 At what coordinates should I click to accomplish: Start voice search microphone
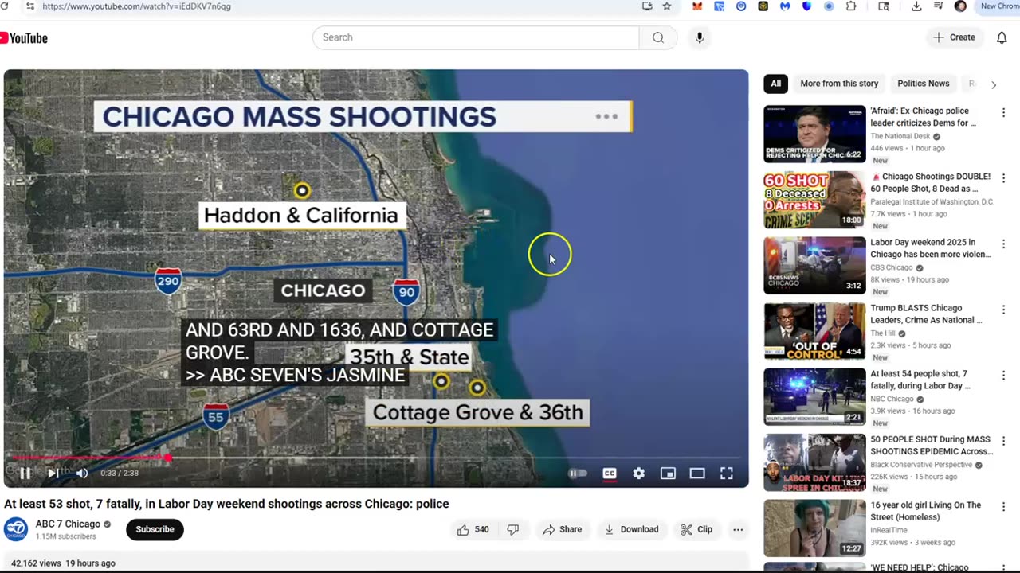(700, 37)
